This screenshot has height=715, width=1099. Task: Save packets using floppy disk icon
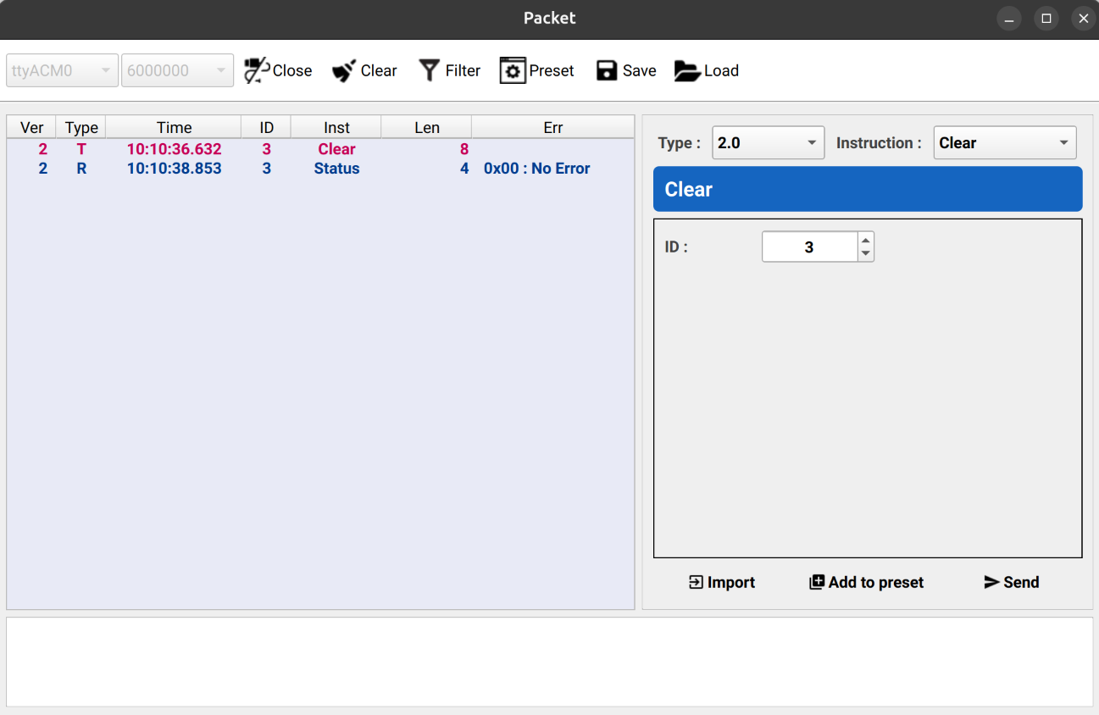607,71
